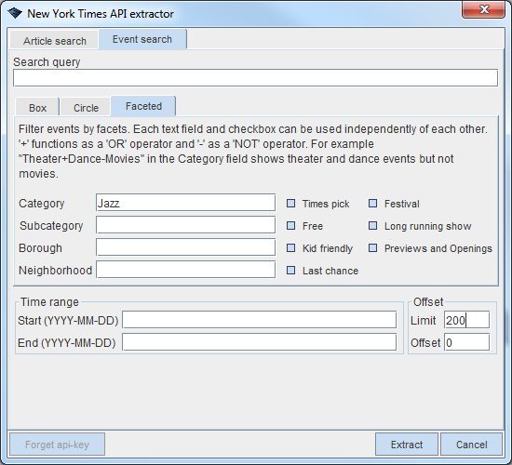Click the Limit field showing 200
Viewport: 512px width, 465px height.
coord(466,320)
